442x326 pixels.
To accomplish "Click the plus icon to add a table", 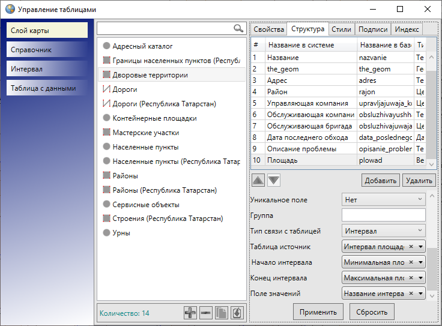I will pos(190,313).
